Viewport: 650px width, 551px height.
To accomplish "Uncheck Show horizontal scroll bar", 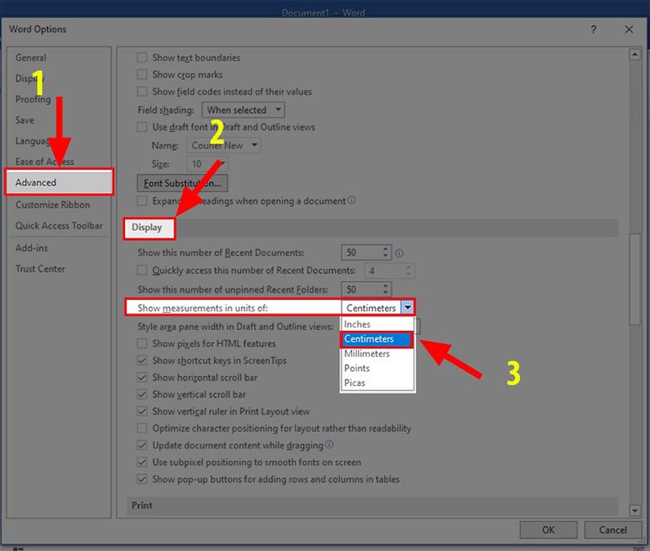I will coord(143,378).
